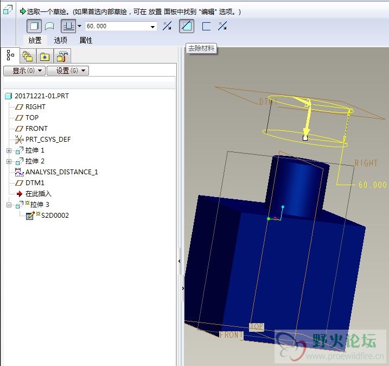Click the lower sash arrow on panel divider

[183, 288]
